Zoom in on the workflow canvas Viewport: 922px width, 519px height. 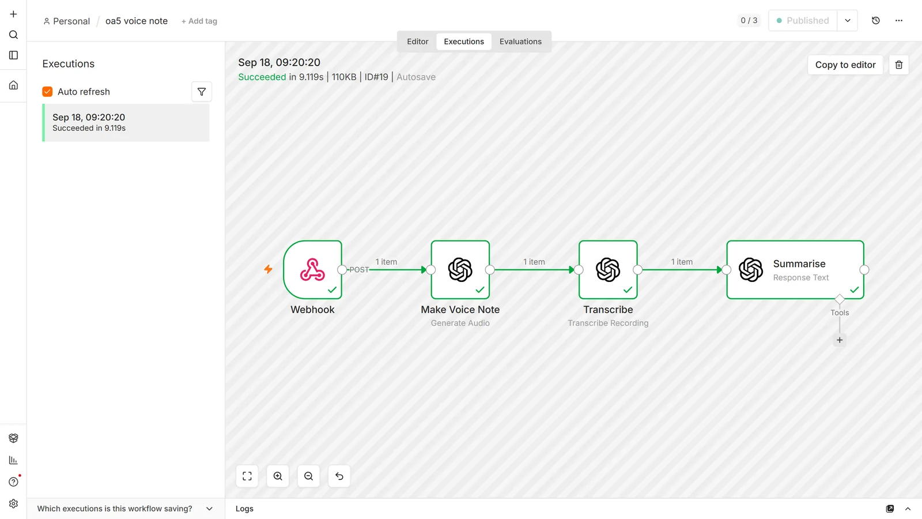pyautogui.click(x=278, y=476)
